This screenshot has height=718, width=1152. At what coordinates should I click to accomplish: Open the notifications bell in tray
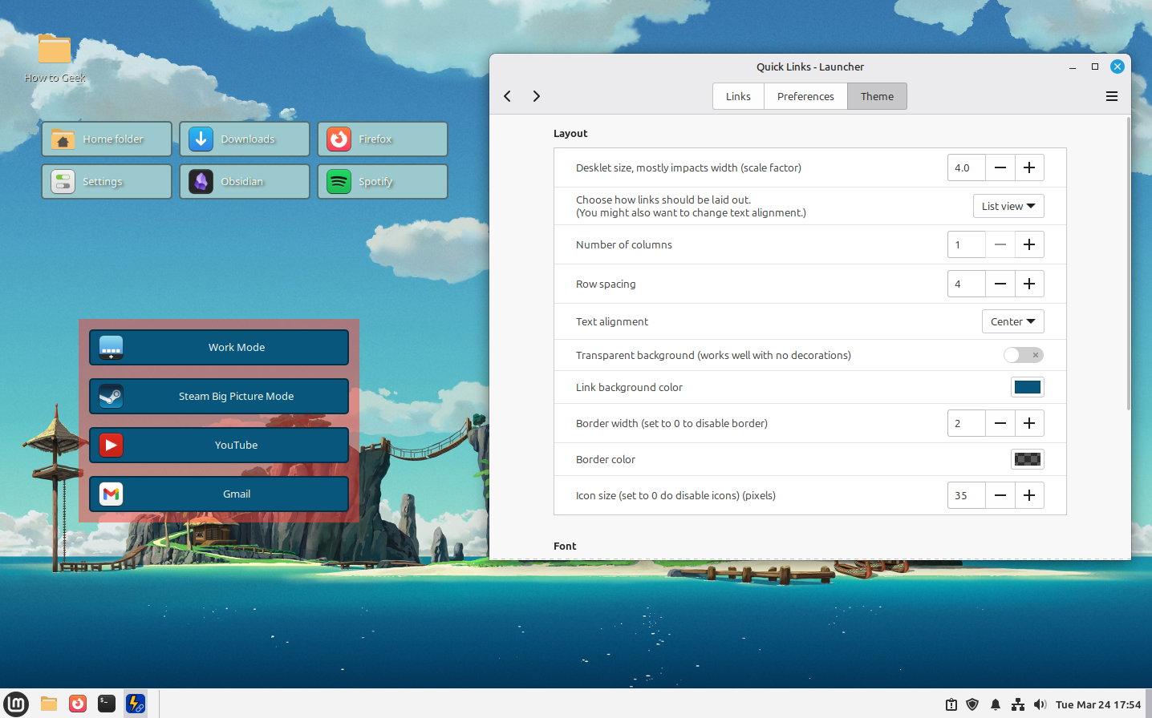click(996, 704)
